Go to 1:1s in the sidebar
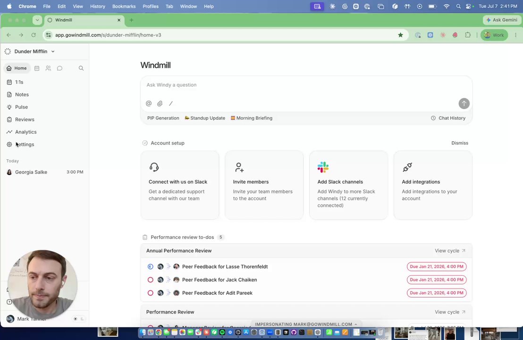This screenshot has height=340, width=523. (x=45, y=82)
